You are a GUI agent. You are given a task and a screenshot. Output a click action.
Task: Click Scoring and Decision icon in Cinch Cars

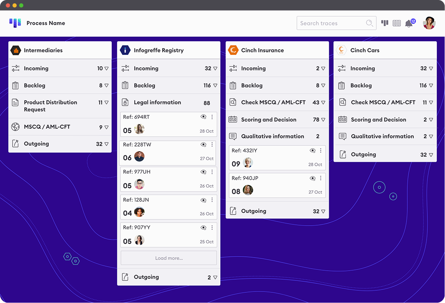click(343, 120)
